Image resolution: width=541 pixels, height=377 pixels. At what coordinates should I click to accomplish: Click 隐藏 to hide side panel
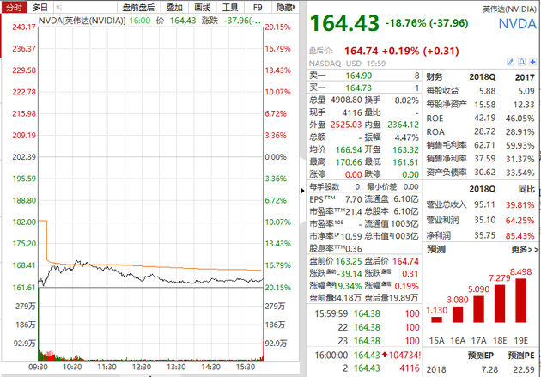[285, 7]
